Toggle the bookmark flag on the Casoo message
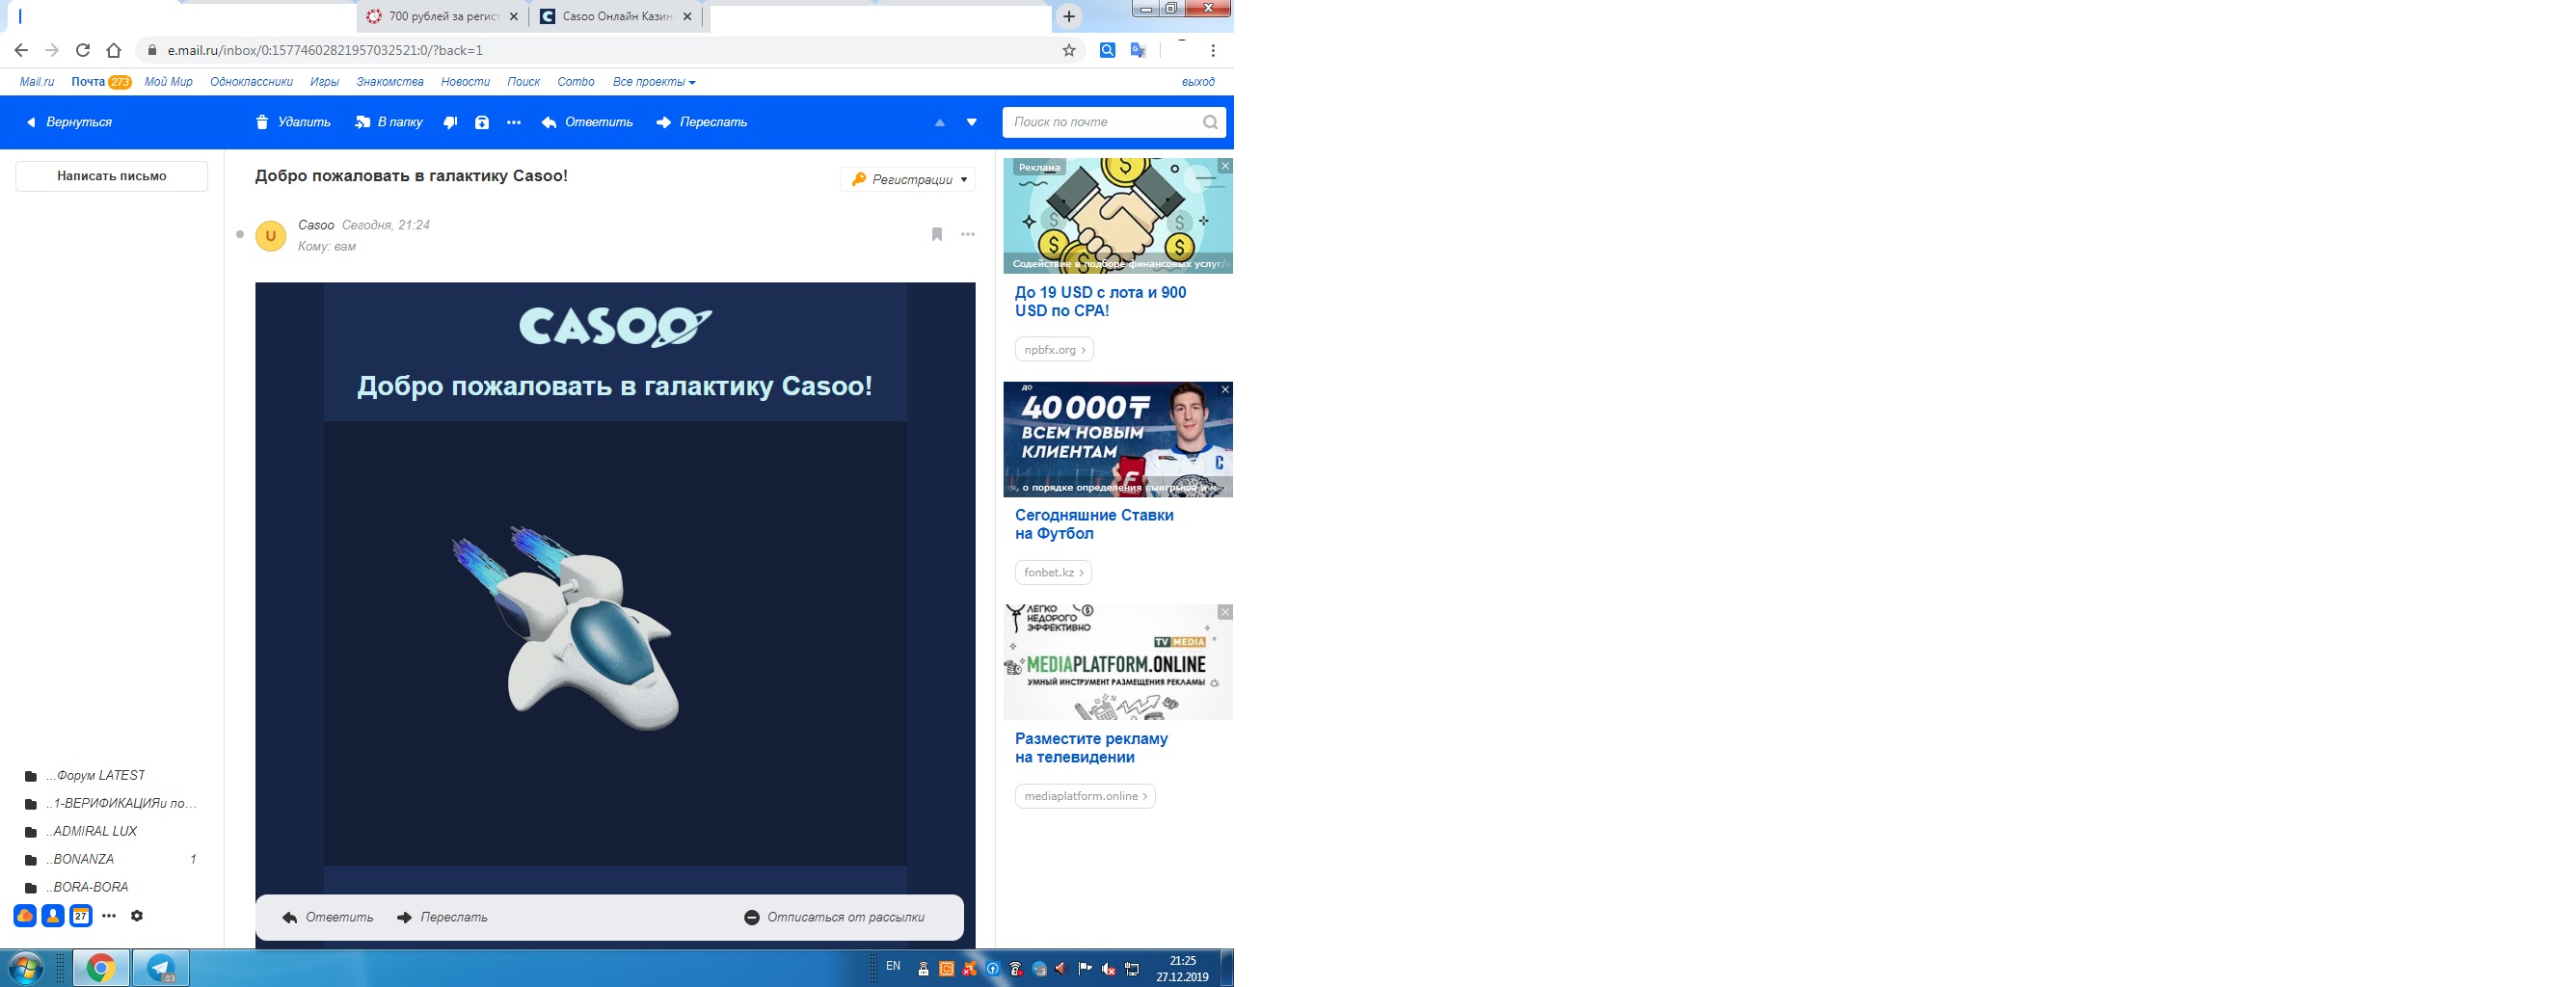Screen dimensions: 2576x987 (937, 234)
